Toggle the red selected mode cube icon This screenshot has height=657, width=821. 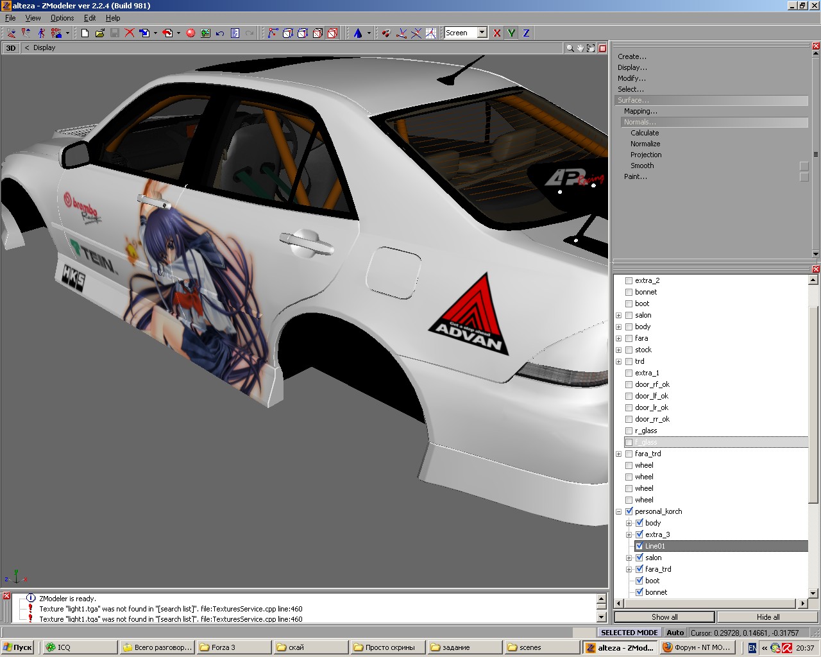[x=332, y=33]
